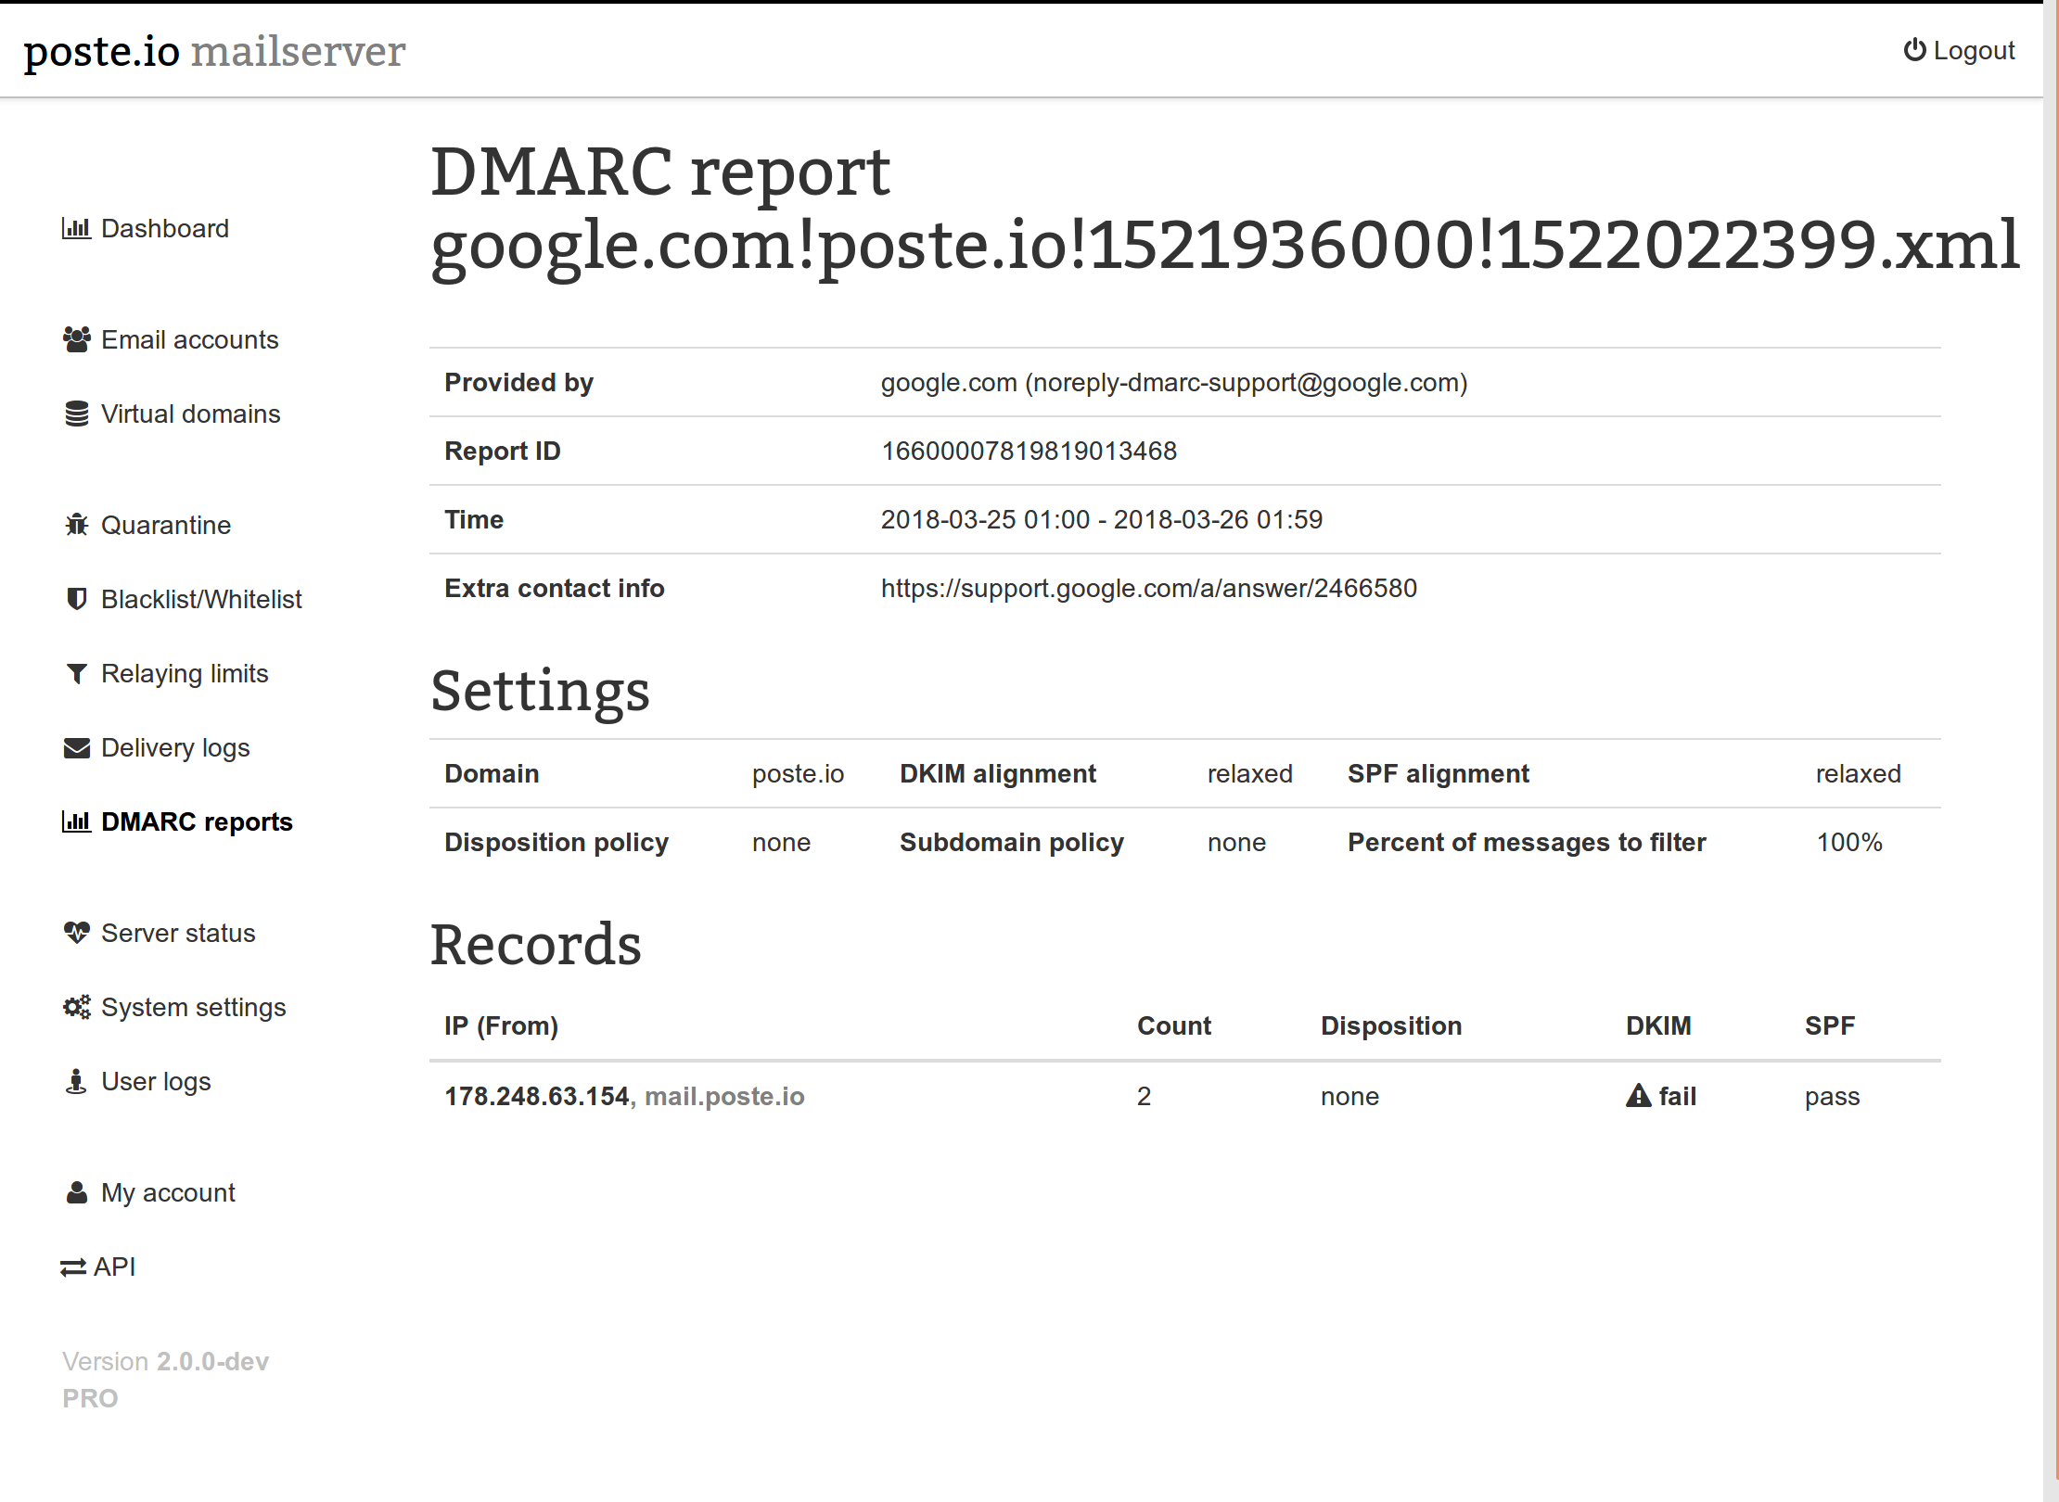
Task: Click the Dashboard chart icon
Action: pos(76,228)
